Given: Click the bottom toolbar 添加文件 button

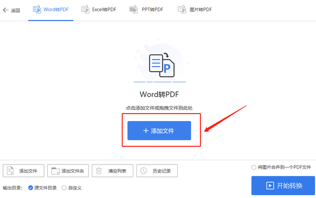Looking at the screenshot, I should point(23,171).
